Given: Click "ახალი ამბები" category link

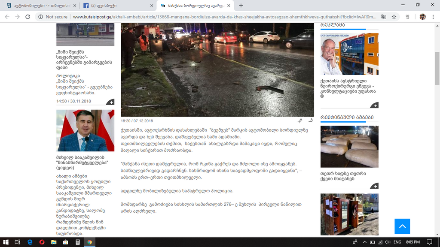Looking at the screenshot, I should pyautogui.click(x=72, y=176).
